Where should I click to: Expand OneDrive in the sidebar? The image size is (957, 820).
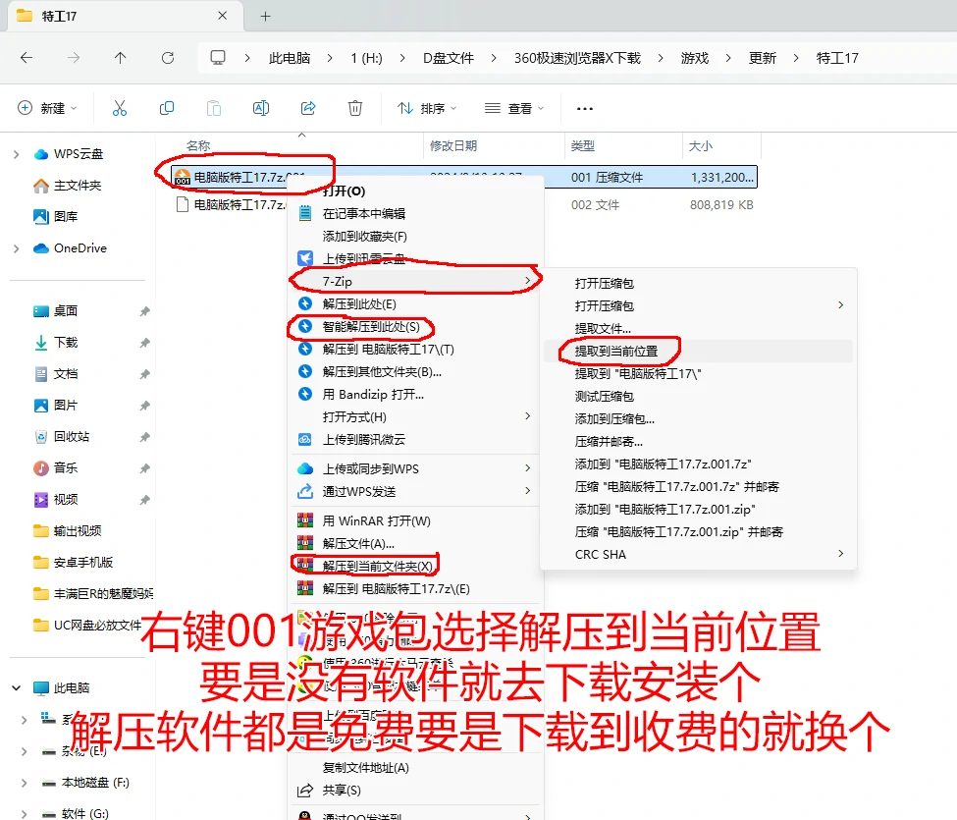[17, 247]
